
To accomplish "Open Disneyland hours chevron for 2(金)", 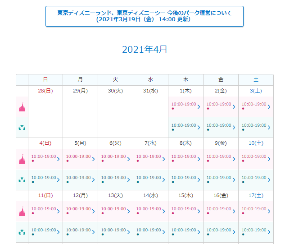I will (x=234, y=106).
